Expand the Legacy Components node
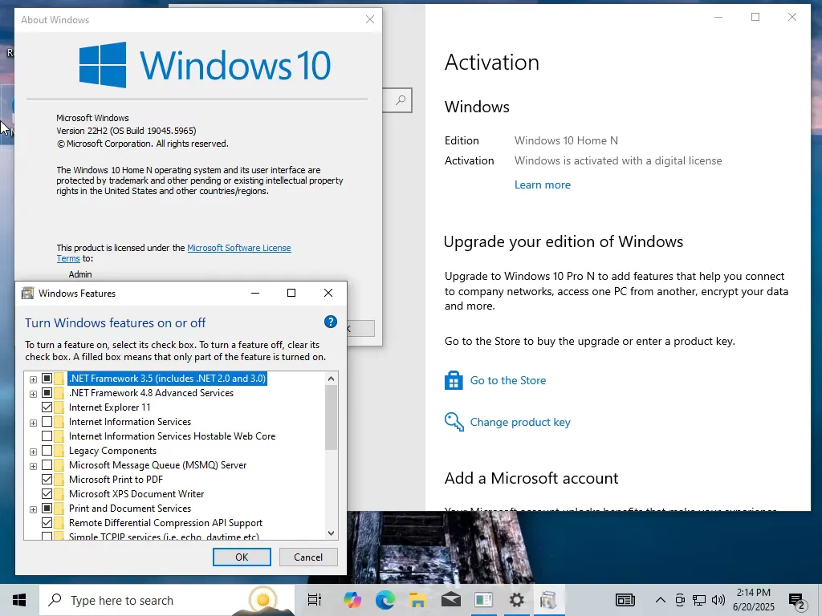822x616 pixels. point(33,451)
